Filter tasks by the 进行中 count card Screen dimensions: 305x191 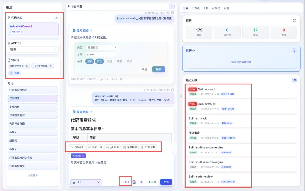pyautogui.click(x=227, y=32)
